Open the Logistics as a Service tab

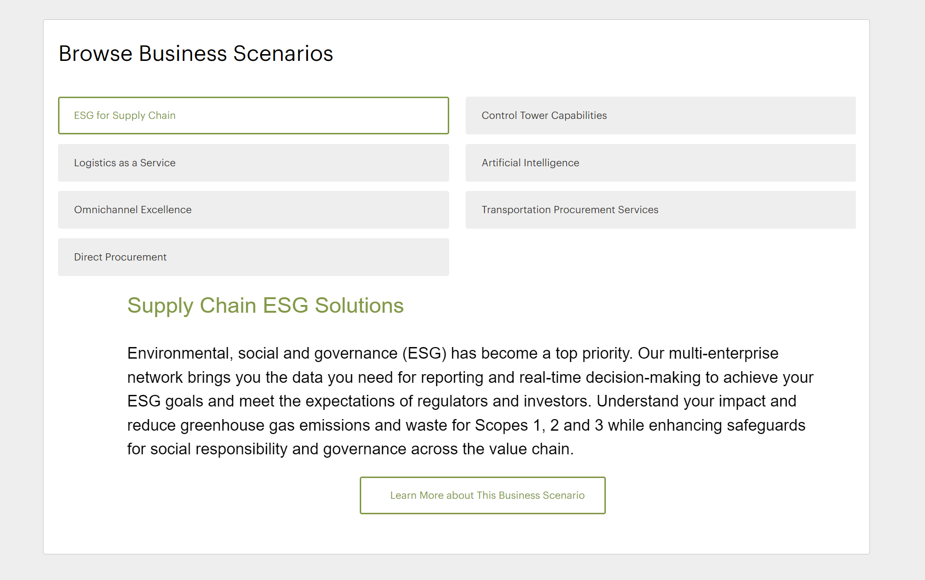click(x=253, y=163)
